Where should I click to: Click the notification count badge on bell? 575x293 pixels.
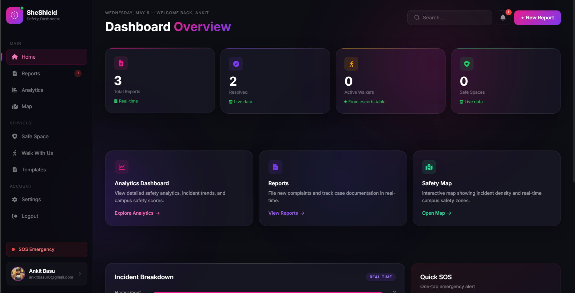(x=509, y=12)
